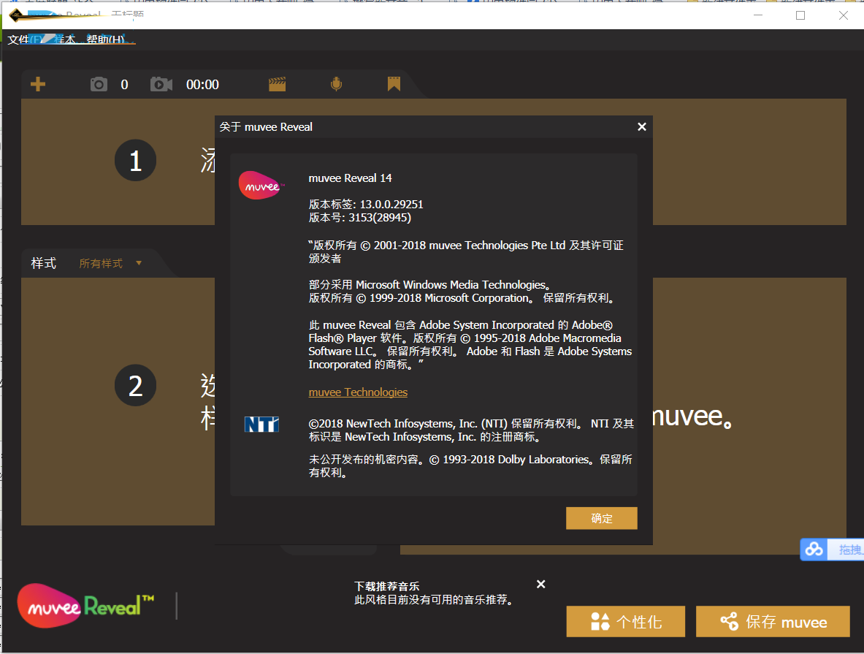This screenshot has height=654, width=864.
Task: Click the '关于 muvee Reveal' dialog title
Action: point(266,127)
